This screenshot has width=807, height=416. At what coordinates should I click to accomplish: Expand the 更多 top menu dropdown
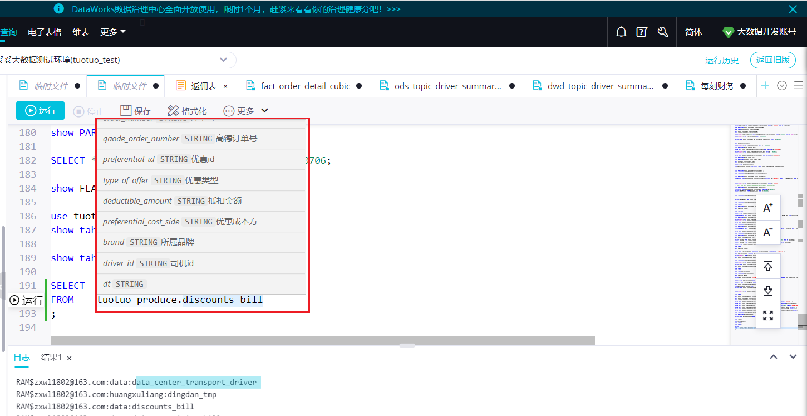[x=113, y=32]
